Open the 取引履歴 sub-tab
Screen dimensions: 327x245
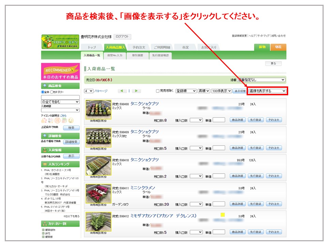tap(138, 55)
